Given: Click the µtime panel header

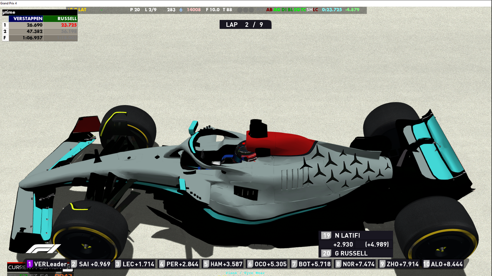Looking at the screenshot, I should pos(40,13).
